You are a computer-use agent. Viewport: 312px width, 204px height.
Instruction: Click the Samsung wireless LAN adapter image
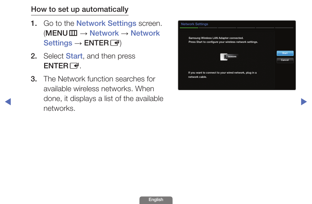click(x=229, y=57)
